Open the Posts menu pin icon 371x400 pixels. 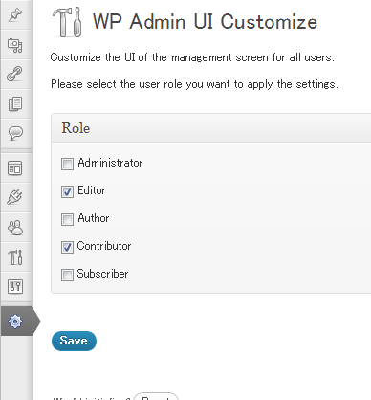15,14
